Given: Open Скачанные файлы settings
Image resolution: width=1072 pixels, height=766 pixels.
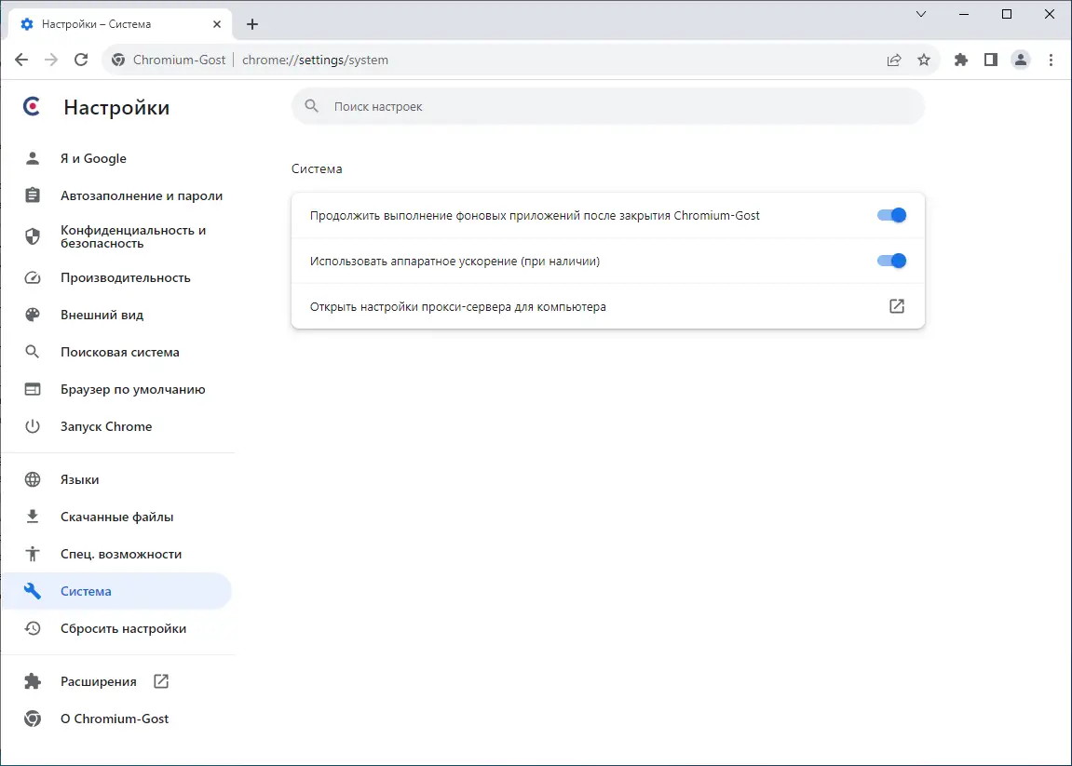Looking at the screenshot, I should coord(116,517).
